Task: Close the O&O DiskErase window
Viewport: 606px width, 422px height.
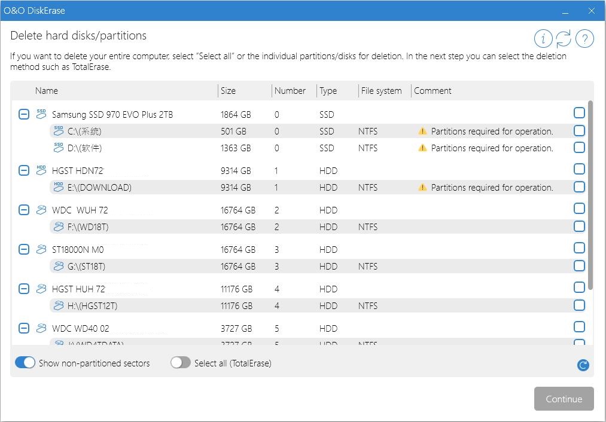Action: pyautogui.click(x=591, y=10)
